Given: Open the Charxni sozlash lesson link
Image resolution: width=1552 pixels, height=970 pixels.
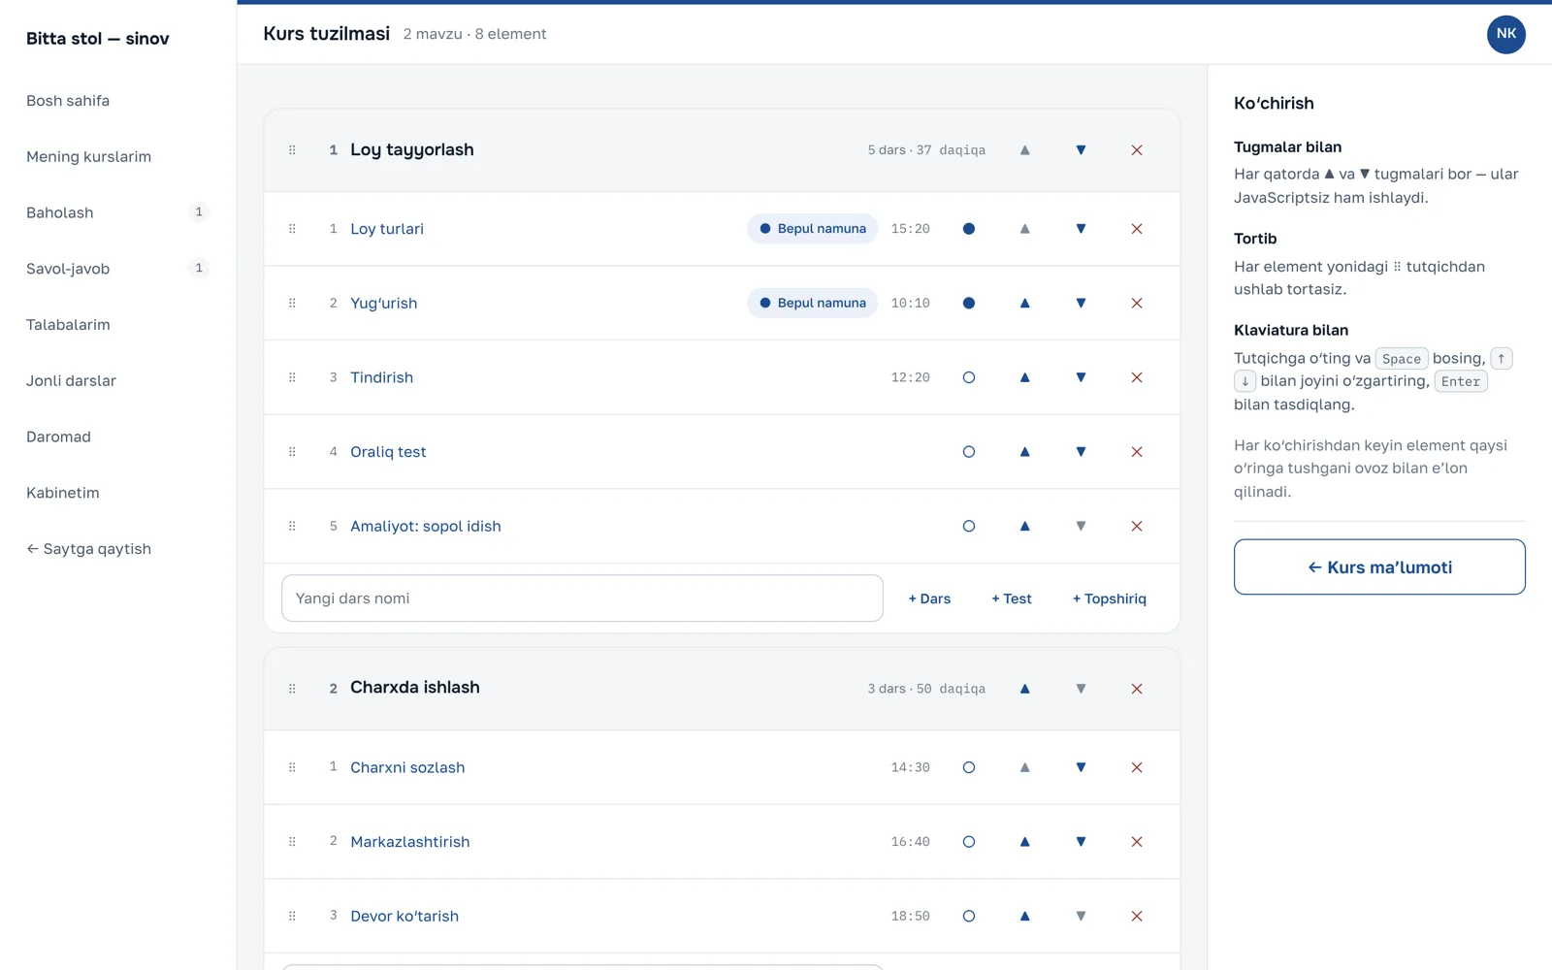Looking at the screenshot, I should [407, 767].
